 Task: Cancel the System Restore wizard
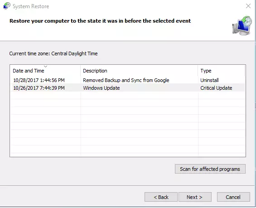click(233, 197)
